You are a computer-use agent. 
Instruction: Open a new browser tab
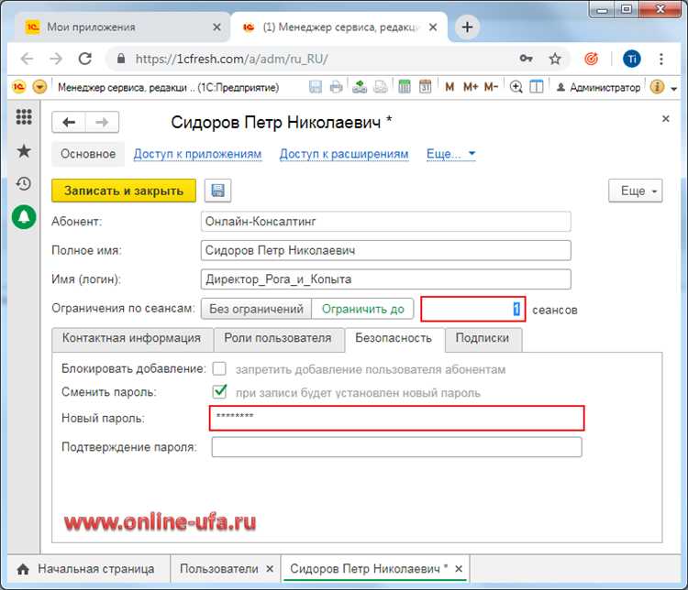pos(467,27)
